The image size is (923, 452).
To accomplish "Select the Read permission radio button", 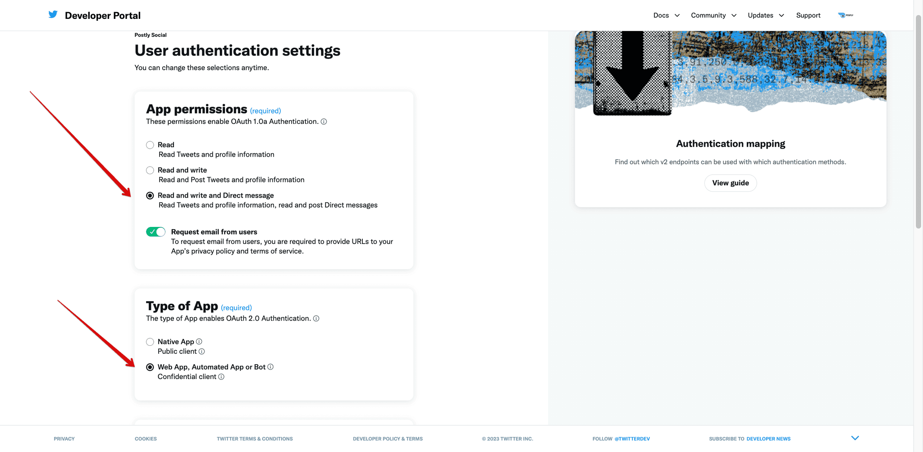I will [x=150, y=145].
